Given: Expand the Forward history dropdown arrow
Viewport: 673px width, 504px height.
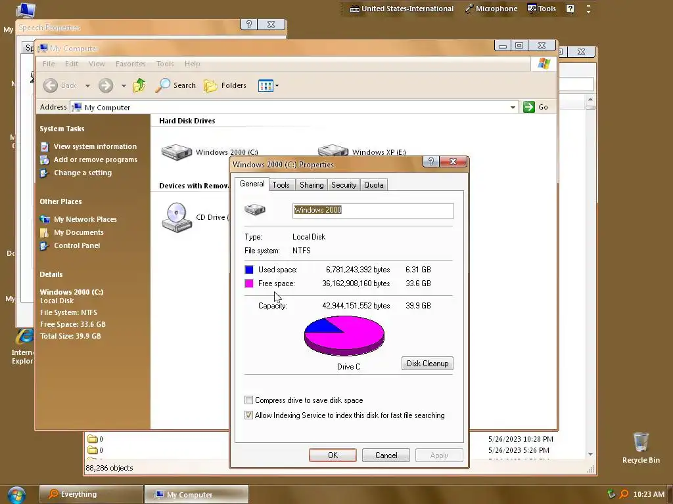Looking at the screenshot, I should point(124,86).
